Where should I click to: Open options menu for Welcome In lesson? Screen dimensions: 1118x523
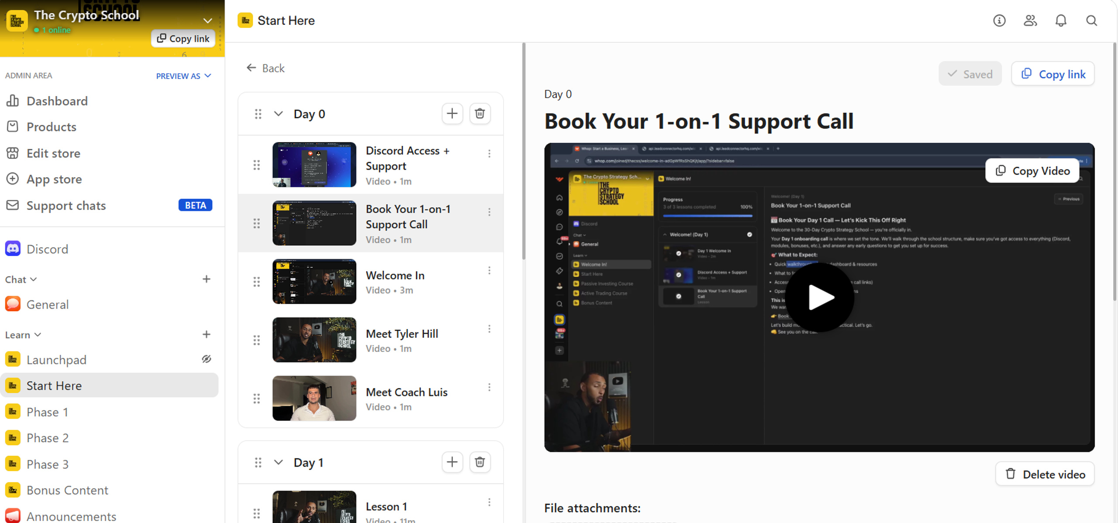pos(489,271)
